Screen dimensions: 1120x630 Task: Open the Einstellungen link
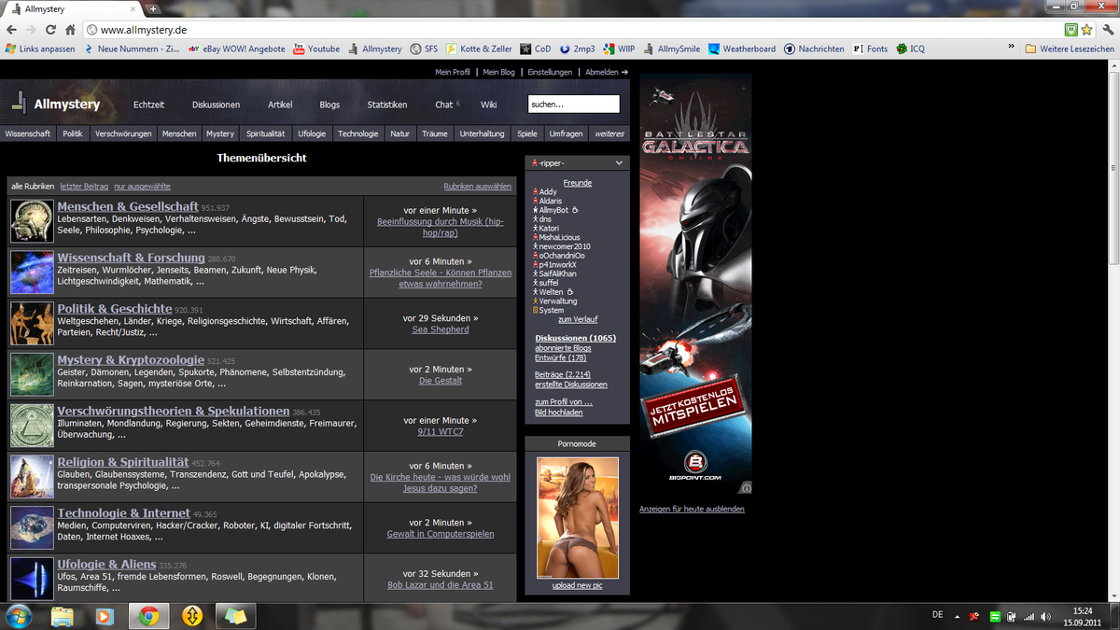[x=550, y=72]
